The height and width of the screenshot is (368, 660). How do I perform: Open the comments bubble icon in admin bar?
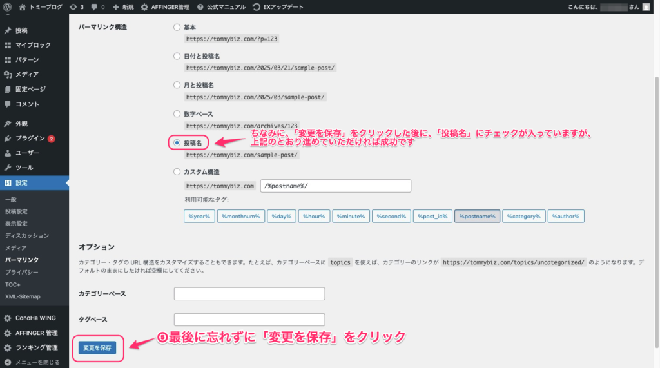(x=98, y=6)
